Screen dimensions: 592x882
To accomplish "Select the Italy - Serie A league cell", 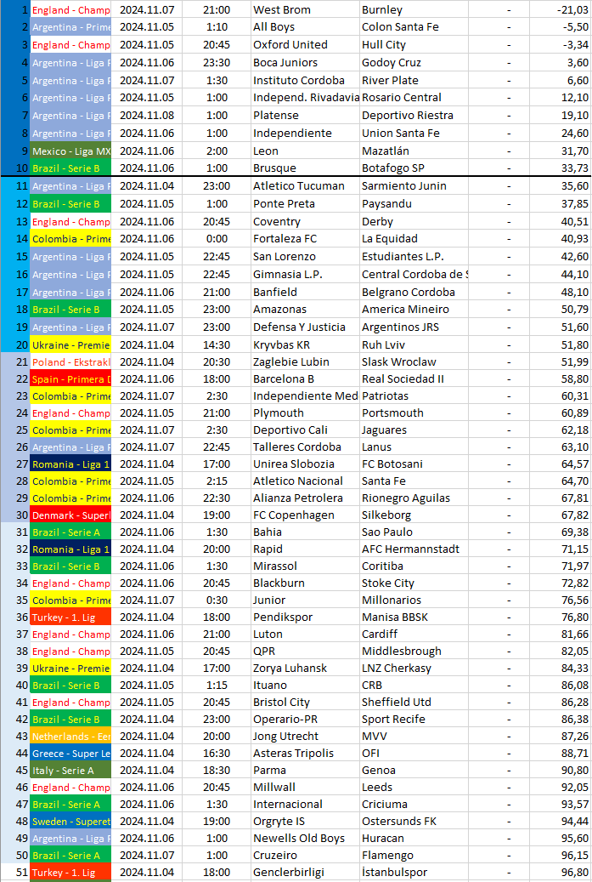I will click(70, 770).
